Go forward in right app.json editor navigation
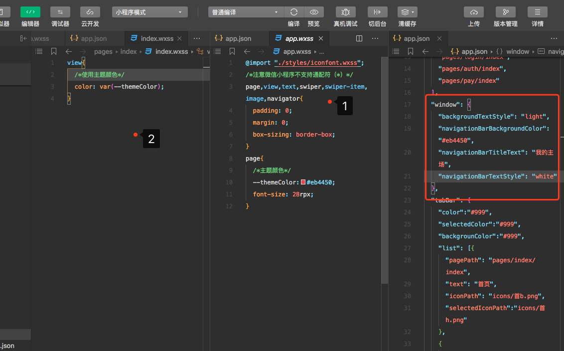The image size is (564, 351). point(439,51)
